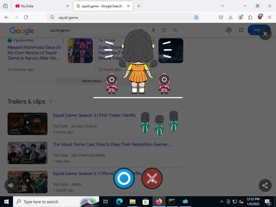The image size is (276, 207).
Task: Open Firefox tab list dropdown arrow
Action: [x=223, y=6]
